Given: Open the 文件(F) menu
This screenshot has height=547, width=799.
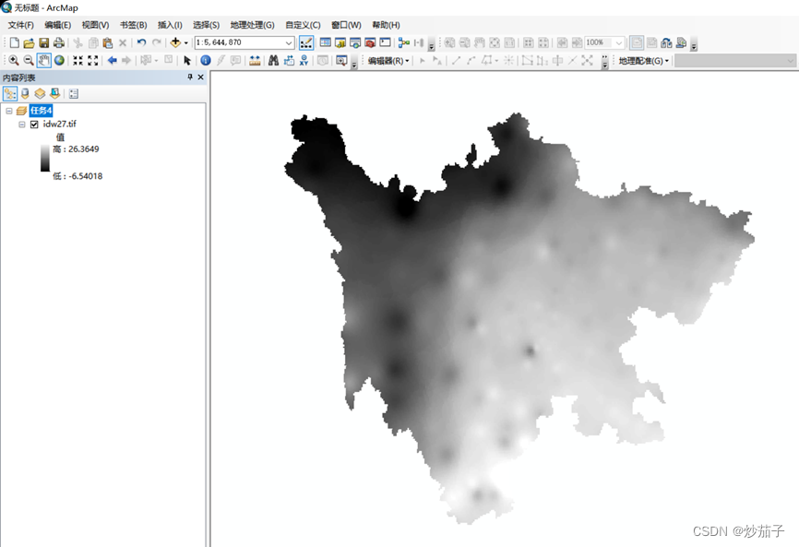Looking at the screenshot, I should pos(20,25).
